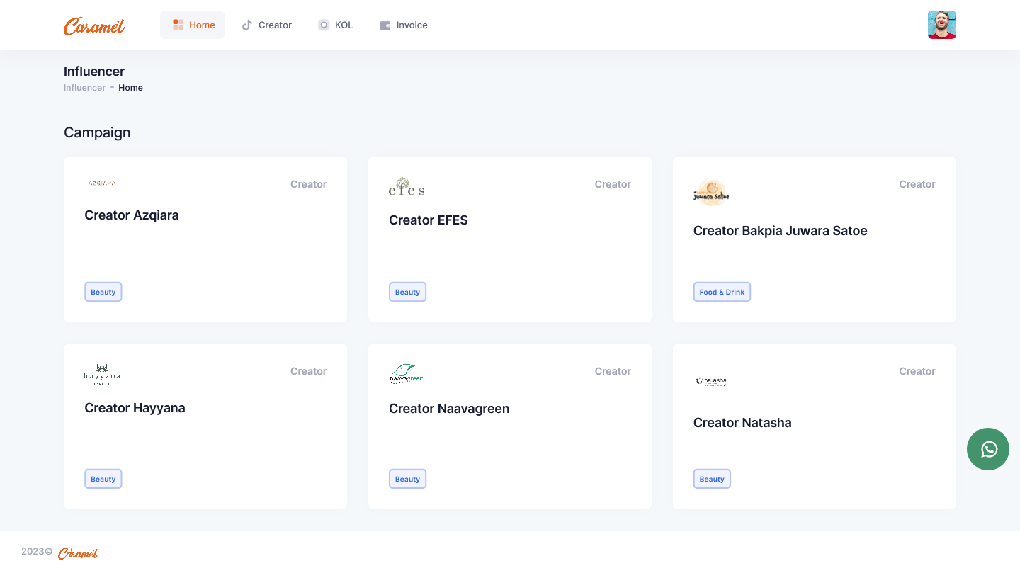
Task: Open the WhatsApp chat floating button
Action: (x=988, y=449)
